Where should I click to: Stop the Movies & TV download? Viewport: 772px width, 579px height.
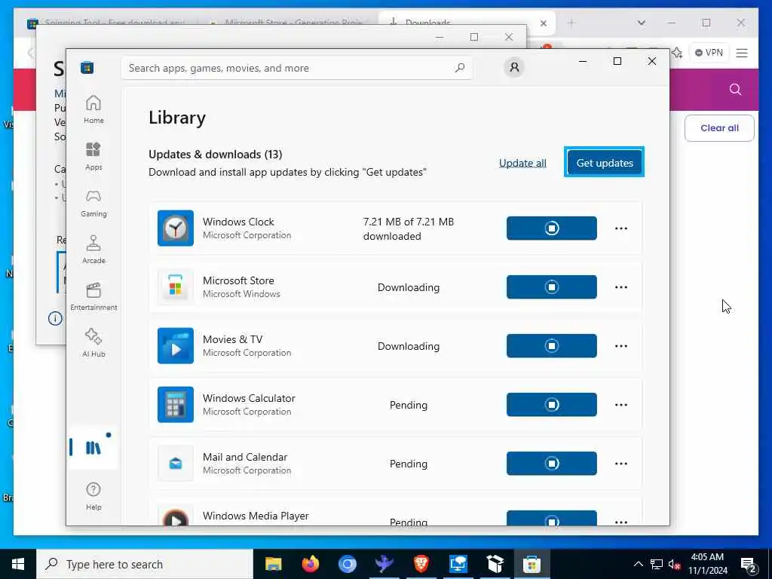tap(551, 345)
